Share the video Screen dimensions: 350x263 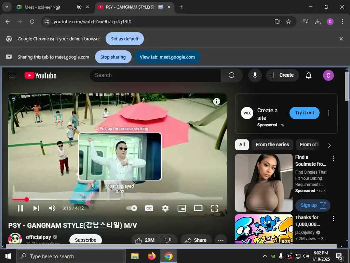click(196, 240)
